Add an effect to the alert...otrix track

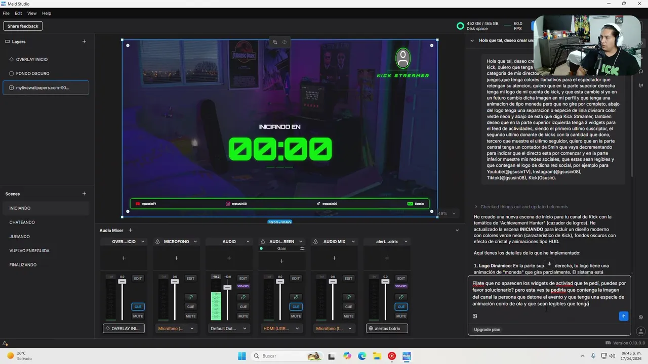click(x=387, y=258)
